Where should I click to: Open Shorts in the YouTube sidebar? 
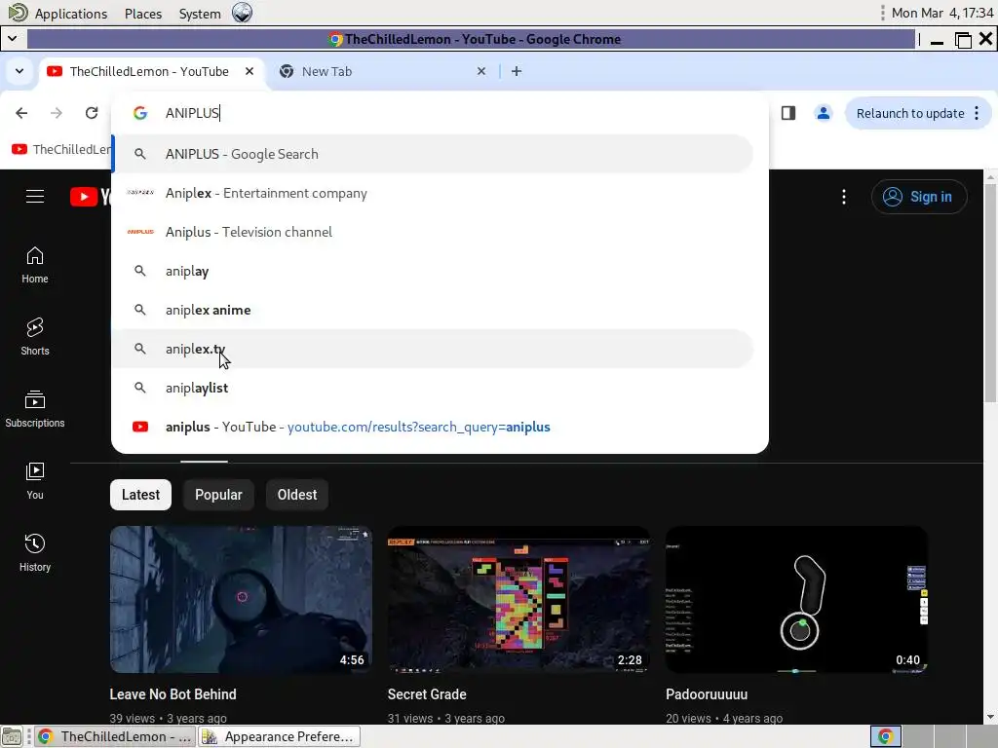pyautogui.click(x=35, y=337)
